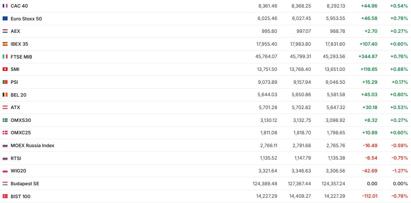Click the FTSE MIB last price 45,764.07
Viewport: 411px width, 203px height.
tap(264, 57)
